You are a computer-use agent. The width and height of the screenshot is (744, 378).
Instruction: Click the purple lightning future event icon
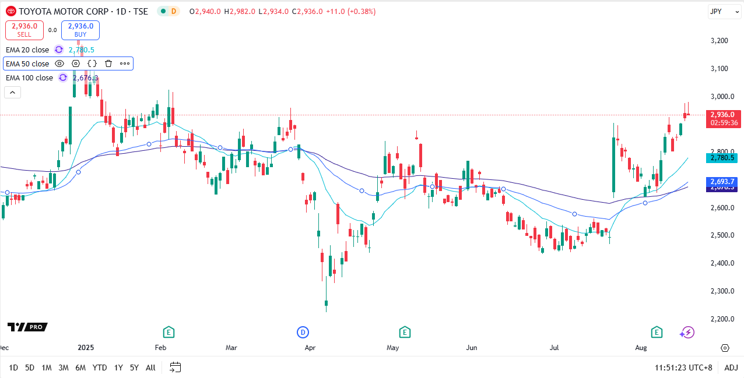[687, 332]
